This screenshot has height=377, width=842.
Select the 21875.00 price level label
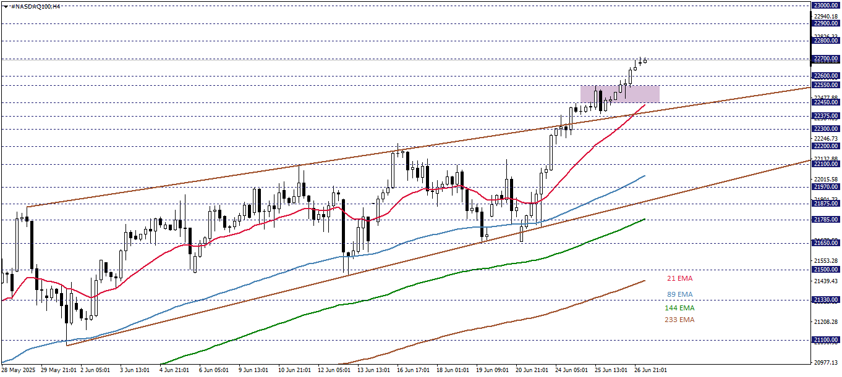[826, 204]
